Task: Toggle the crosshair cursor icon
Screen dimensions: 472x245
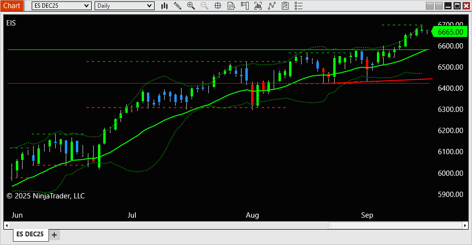Action: [218, 6]
